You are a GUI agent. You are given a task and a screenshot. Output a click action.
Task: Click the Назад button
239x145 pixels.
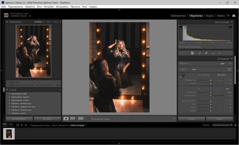192,119
